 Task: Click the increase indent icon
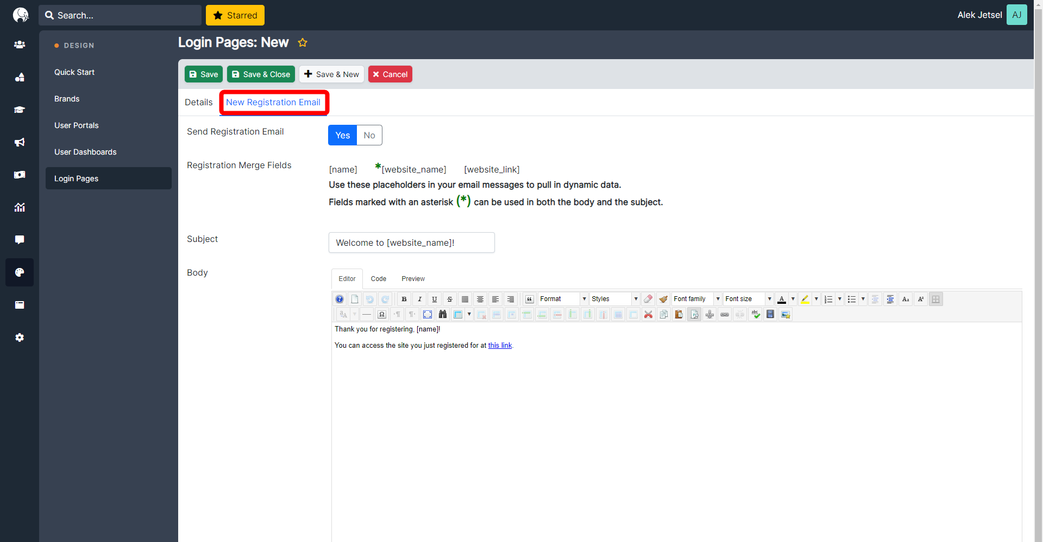(890, 299)
